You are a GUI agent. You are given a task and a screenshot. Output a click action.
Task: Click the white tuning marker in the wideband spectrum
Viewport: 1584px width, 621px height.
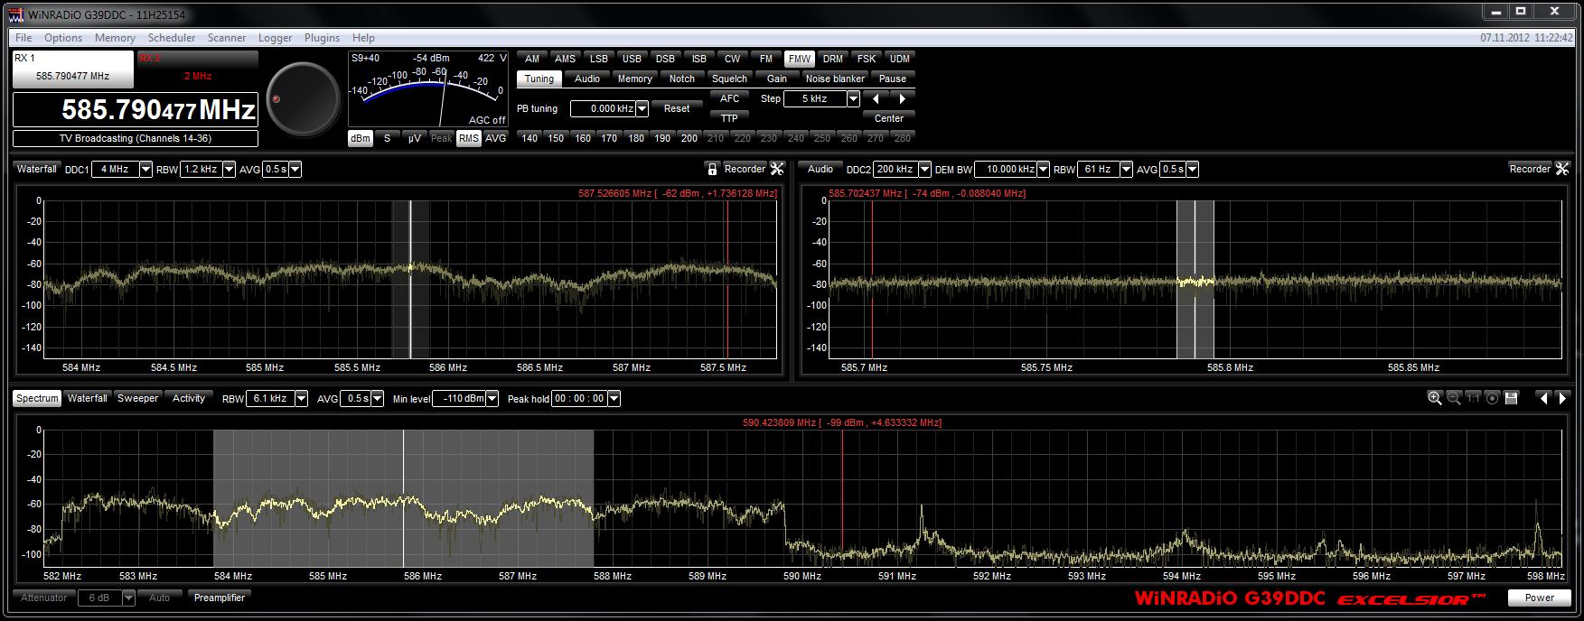coord(403,498)
